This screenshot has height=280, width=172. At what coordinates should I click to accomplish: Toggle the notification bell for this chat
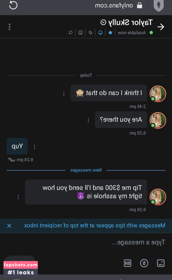point(100,32)
